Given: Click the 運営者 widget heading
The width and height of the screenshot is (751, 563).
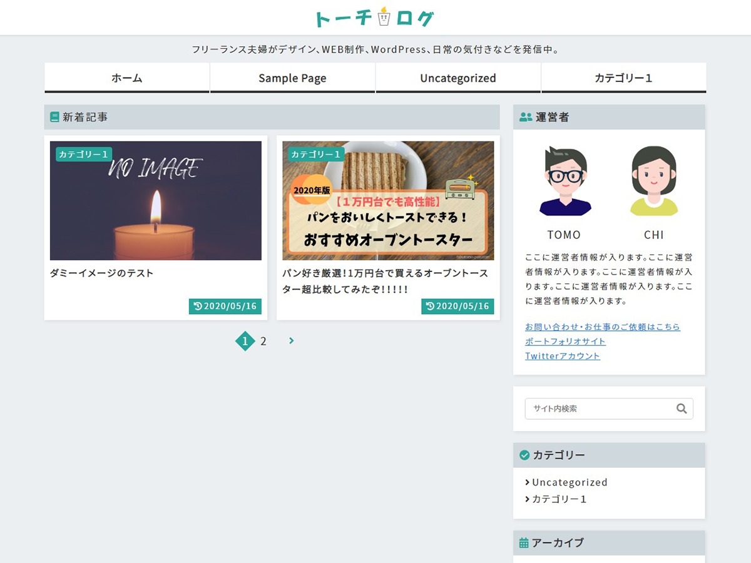Looking at the screenshot, I should pyautogui.click(x=609, y=117).
